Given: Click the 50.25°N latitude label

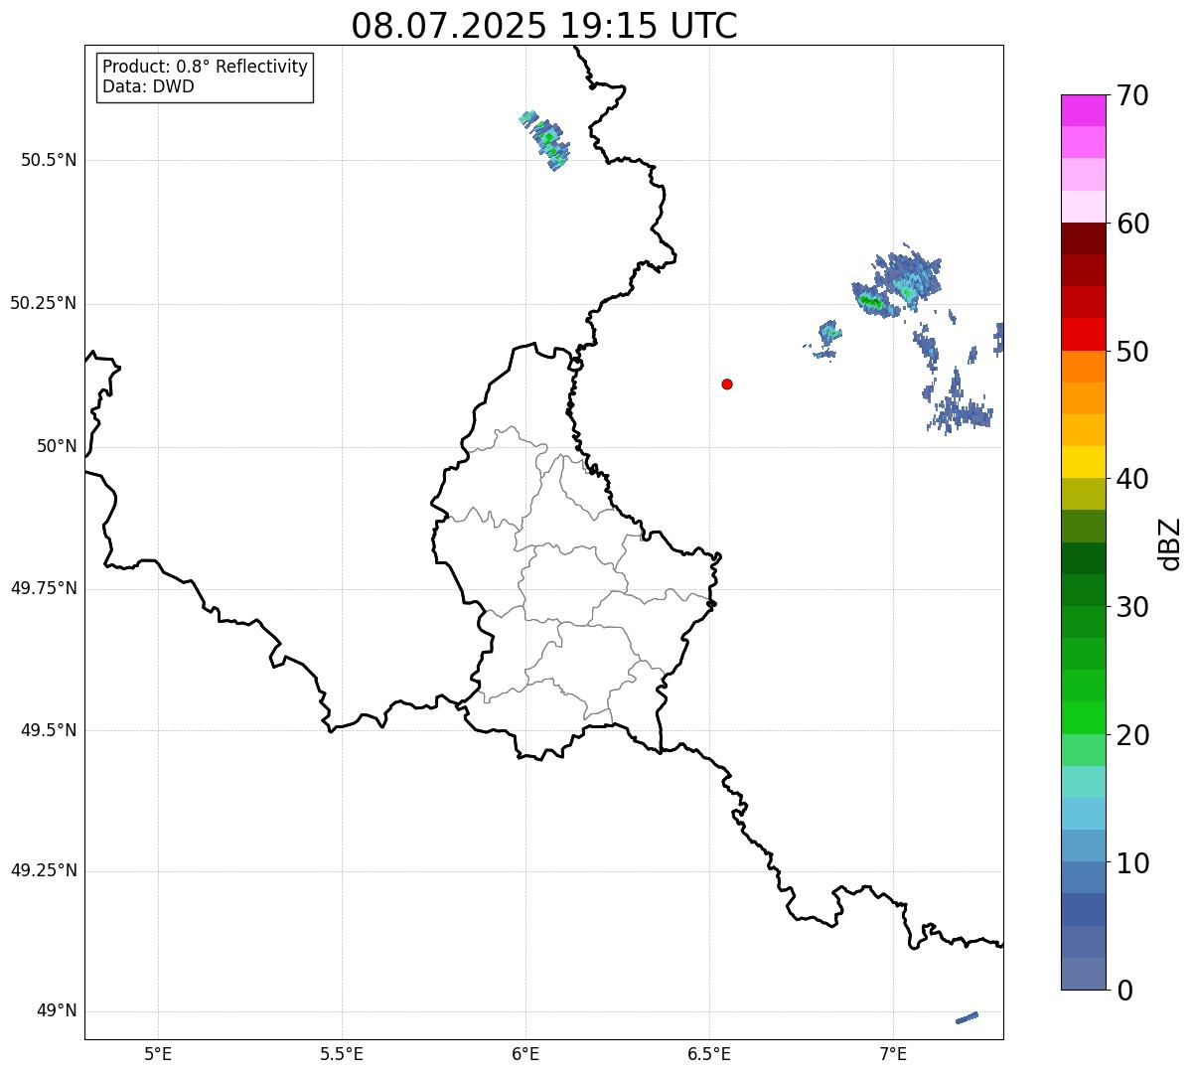Looking at the screenshot, I should click(x=43, y=303).
